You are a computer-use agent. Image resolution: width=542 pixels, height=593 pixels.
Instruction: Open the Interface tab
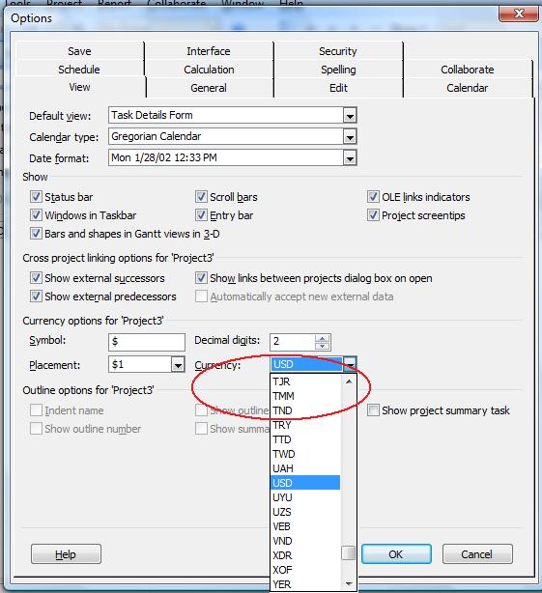(209, 51)
